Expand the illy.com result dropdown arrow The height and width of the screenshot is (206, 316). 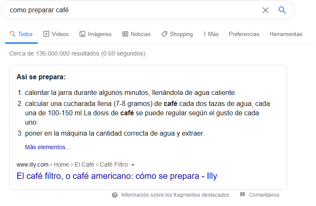[x=133, y=165]
